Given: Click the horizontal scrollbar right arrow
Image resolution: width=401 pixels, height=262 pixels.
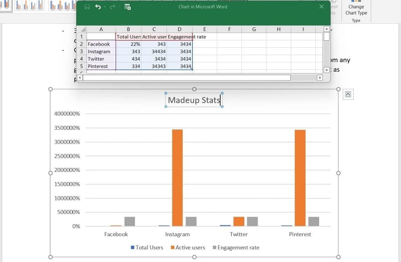Looking at the screenshot, I should tap(320, 77).
